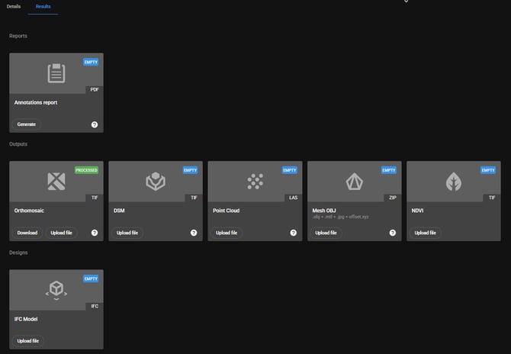Click the Orthomosaic card icon

click(56, 181)
